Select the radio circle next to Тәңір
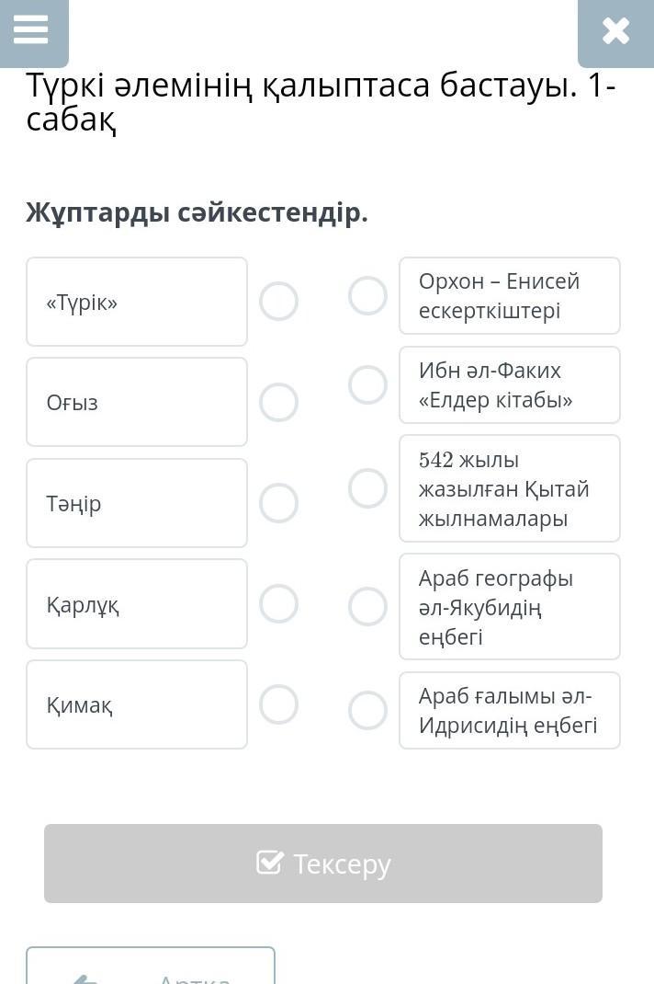The image size is (654, 984). [x=278, y=503]
